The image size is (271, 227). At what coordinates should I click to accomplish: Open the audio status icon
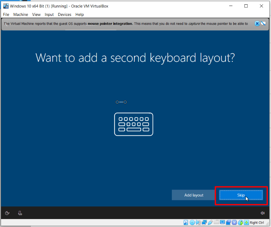(x=198, y=222)
